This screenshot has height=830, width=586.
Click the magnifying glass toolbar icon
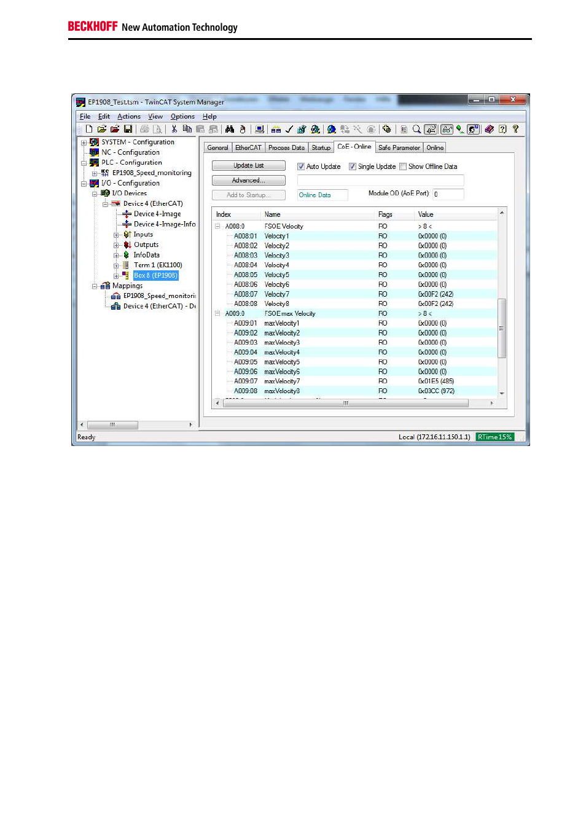point(416,129)
